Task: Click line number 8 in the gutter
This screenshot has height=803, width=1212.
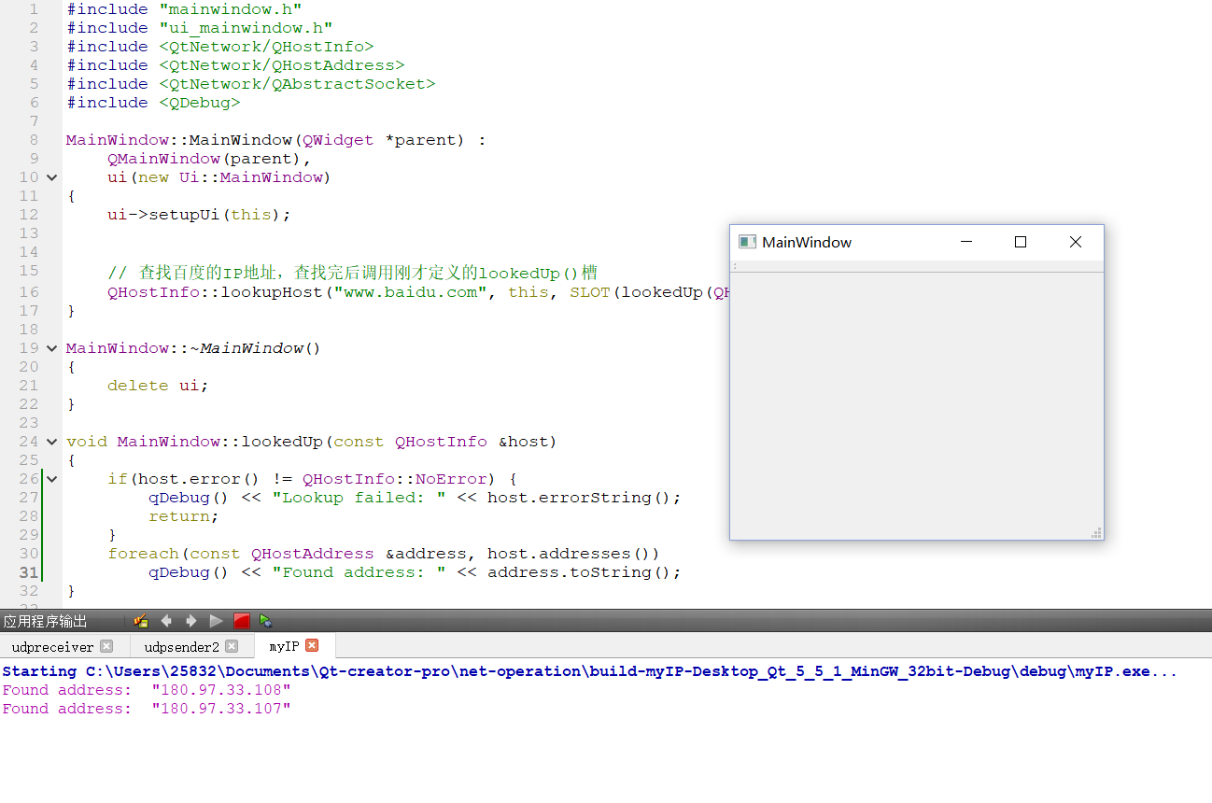Action: pyautogui.click(x=34, y=140)
